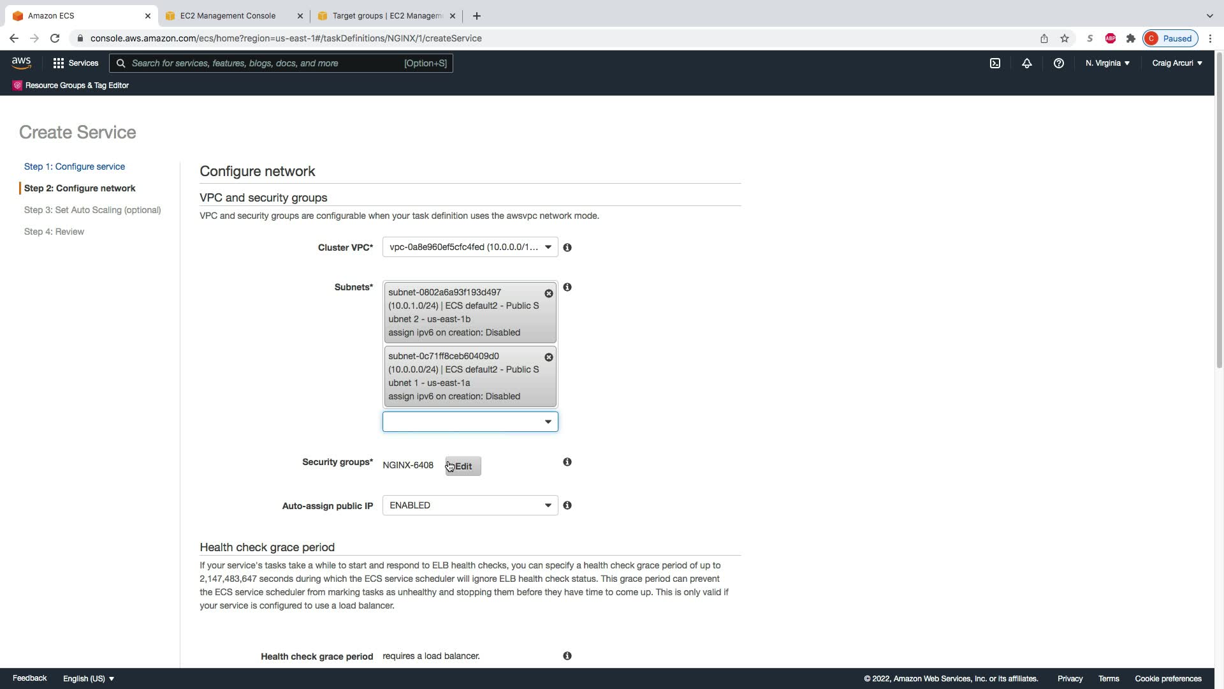
Task: Expand the Cluster VPC dropdown
Action: coord(470,247)
